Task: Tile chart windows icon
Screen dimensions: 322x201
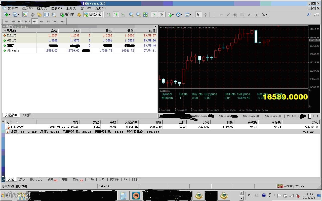Action: point(145,15)
